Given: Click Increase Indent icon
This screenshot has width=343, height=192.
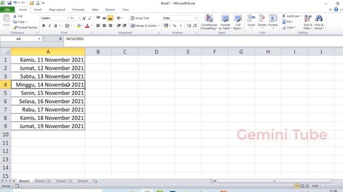Looking at the screenshot, I should click(125, 26).
